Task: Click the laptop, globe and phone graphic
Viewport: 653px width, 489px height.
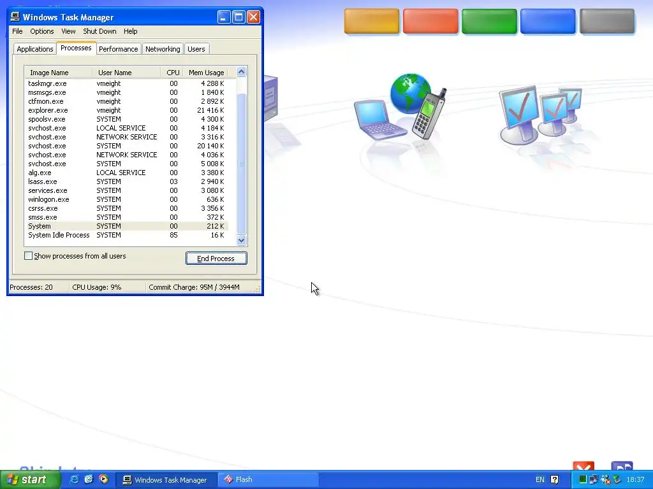Action: pos(400,107)
